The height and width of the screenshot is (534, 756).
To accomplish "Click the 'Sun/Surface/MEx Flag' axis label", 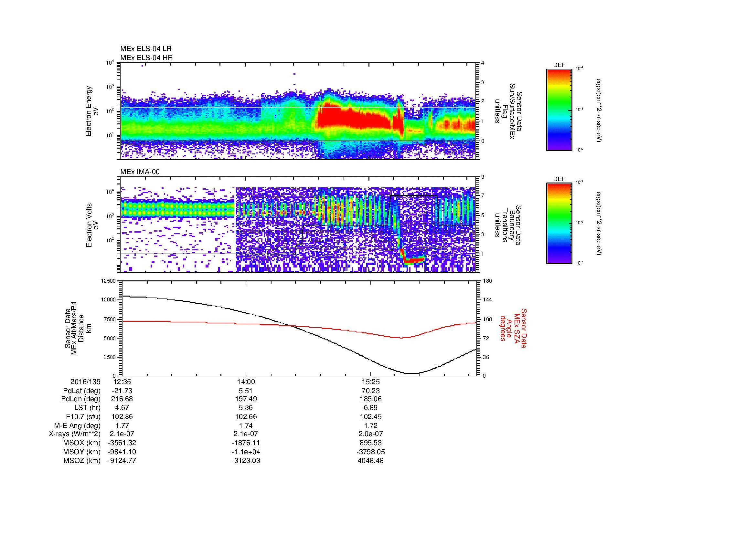I will tap(508, 111).
